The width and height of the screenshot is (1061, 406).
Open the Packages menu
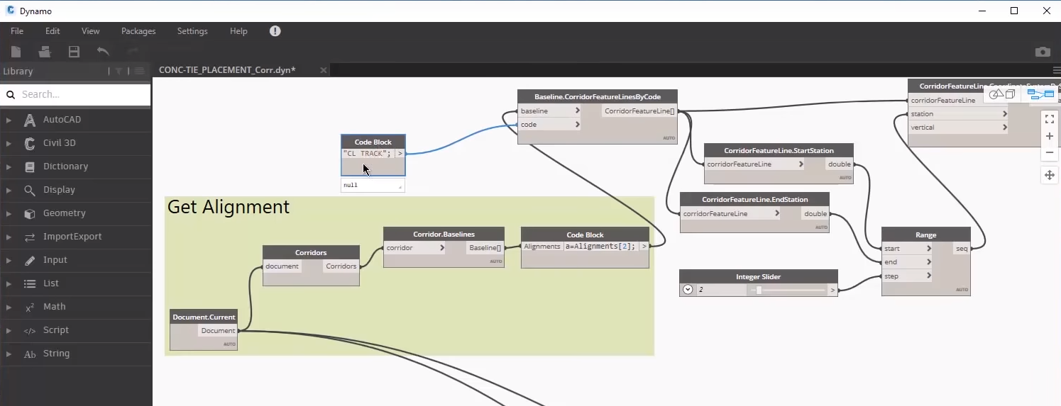point(138,31)
